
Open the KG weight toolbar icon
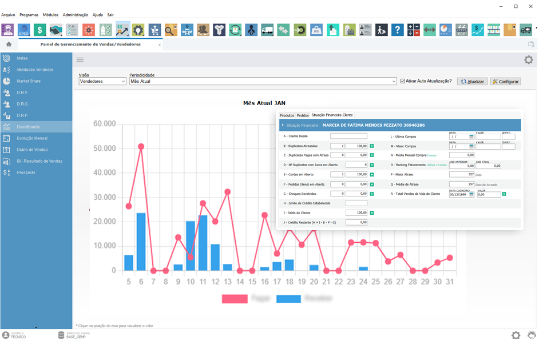pos(316,30)
